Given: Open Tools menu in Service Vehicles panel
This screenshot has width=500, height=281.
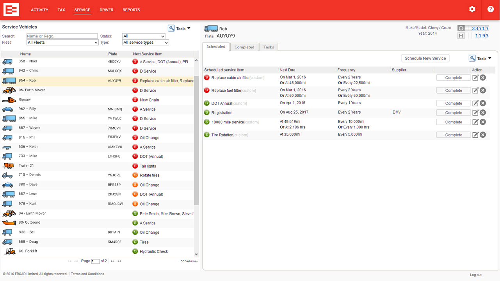Looking at the screenshot, I should (179, 28).
